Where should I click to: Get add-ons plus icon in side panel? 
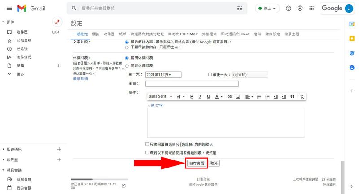click(352, 91)
